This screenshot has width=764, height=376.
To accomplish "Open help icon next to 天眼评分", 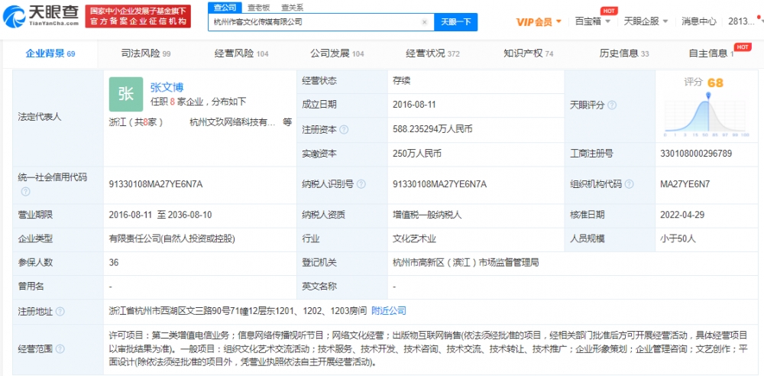I will click(612, 105).
